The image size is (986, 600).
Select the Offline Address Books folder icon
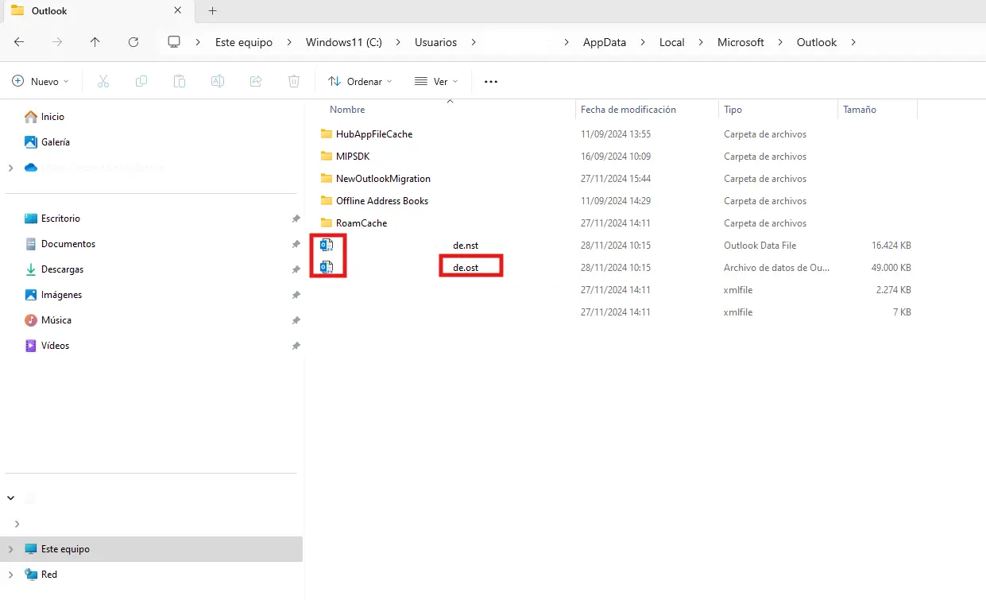click(327, 200)
